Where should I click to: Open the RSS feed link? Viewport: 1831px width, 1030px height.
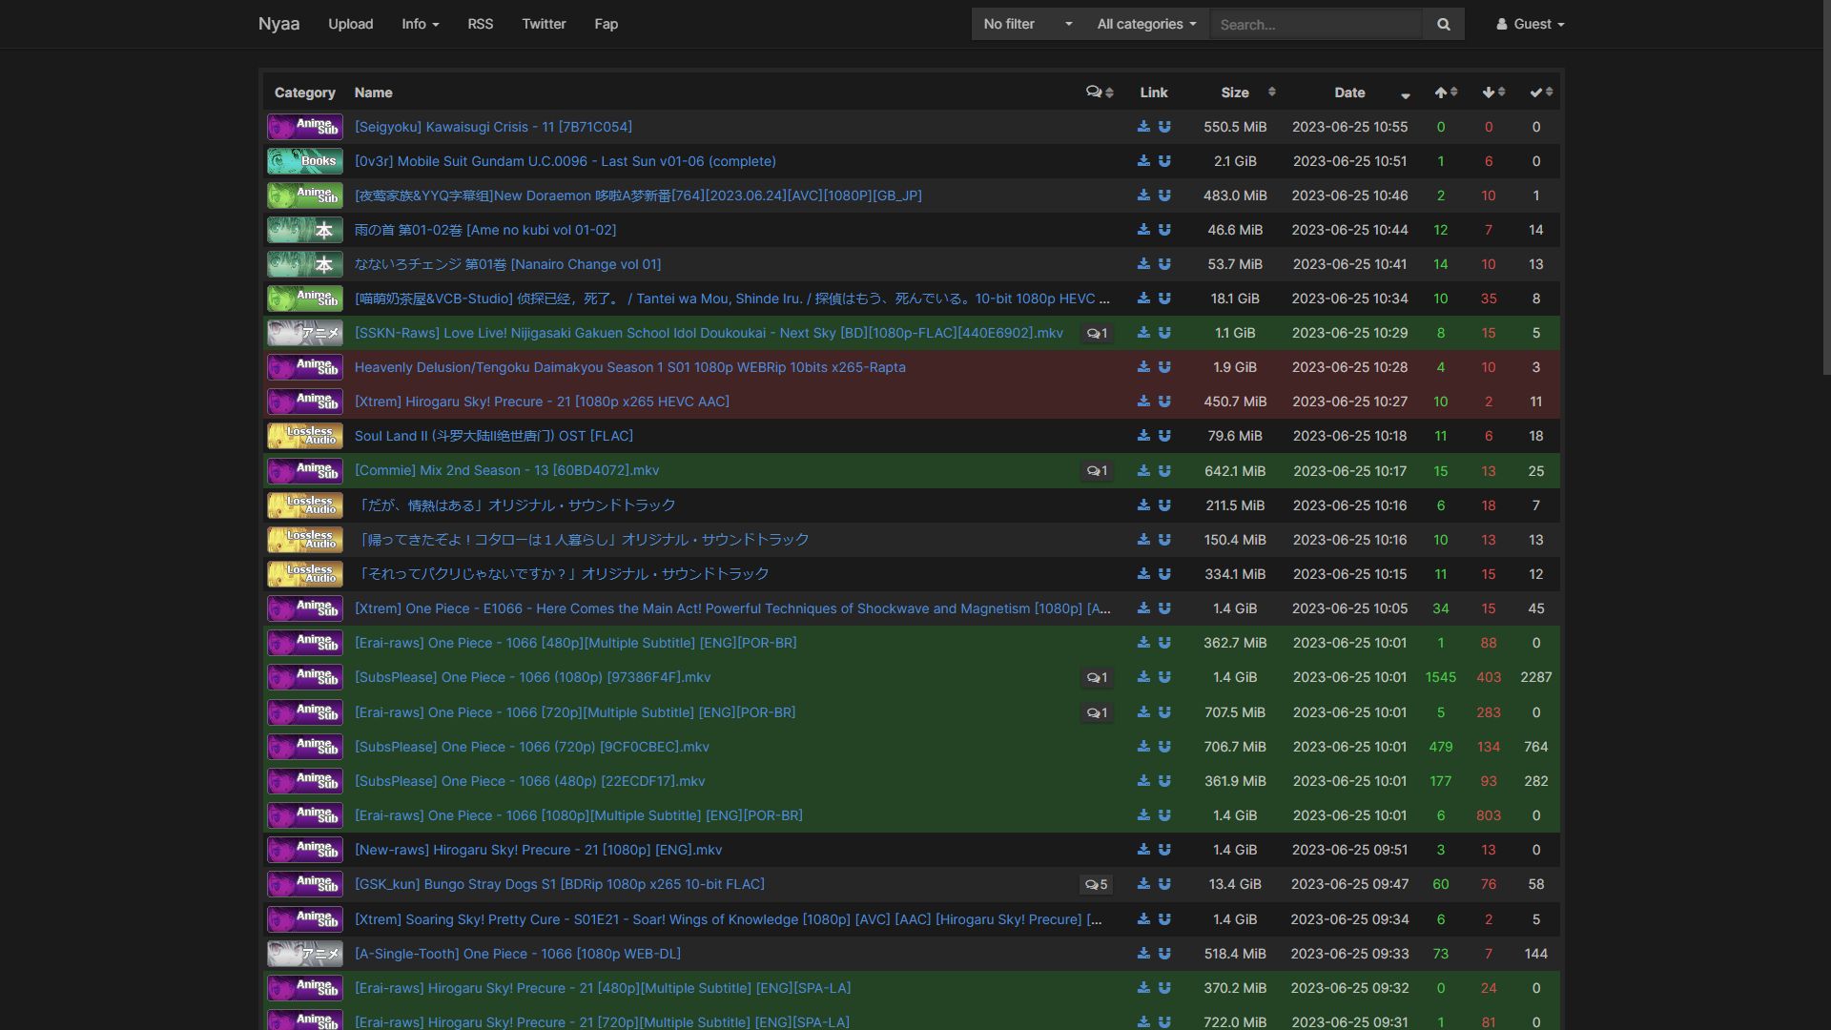tap(480, 25)
